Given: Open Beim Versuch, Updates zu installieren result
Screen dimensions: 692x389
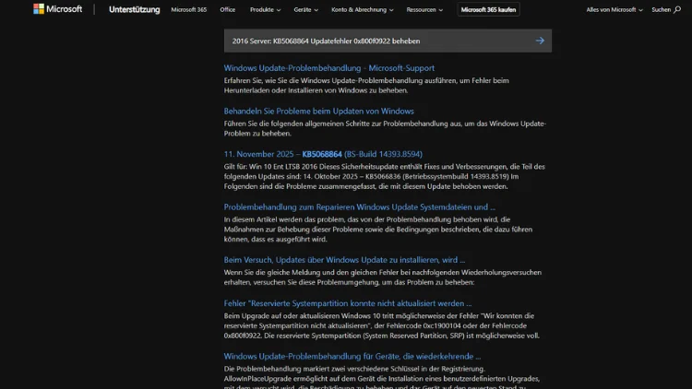Looking at the screenshot, I should pos(344,260).
